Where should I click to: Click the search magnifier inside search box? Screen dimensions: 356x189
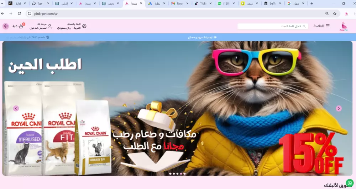pyautogui.click(x=304, y=27)
